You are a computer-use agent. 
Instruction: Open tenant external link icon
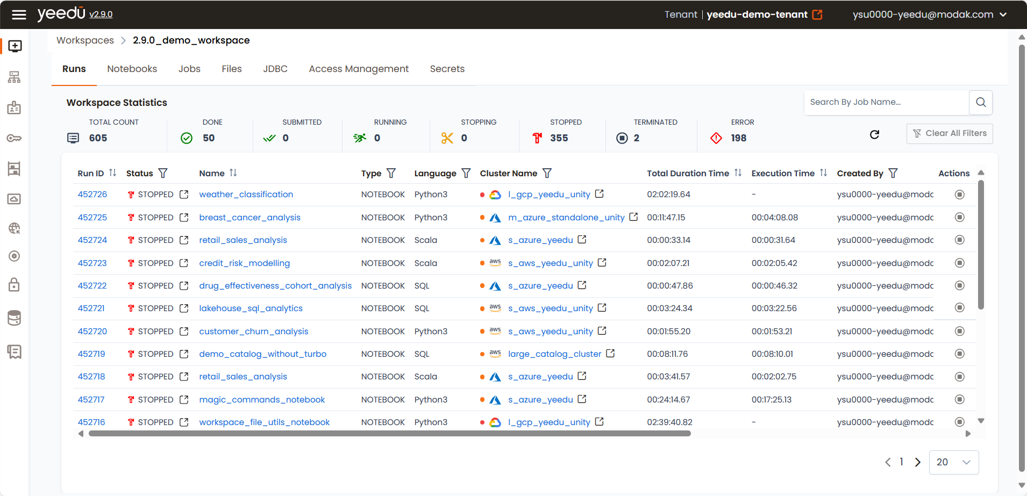click(817, 15)
